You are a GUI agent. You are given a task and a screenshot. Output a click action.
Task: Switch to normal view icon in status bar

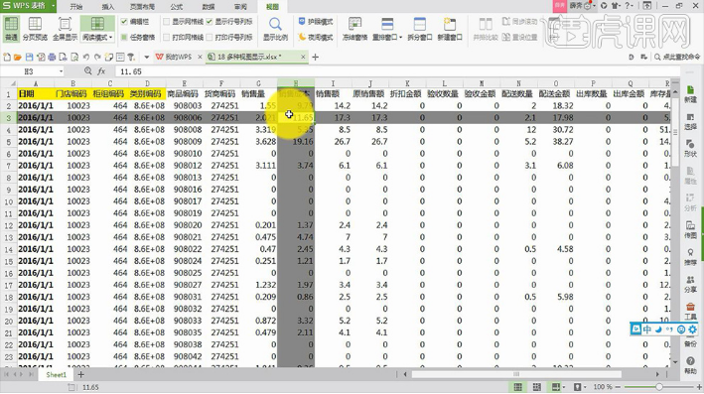click(517, 387)
